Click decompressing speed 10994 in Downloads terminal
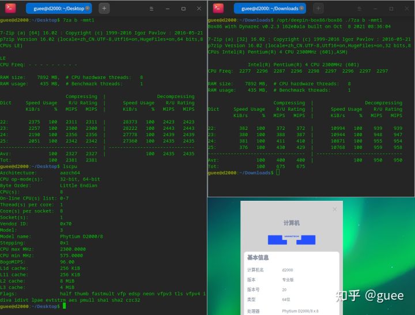The height and width of the screenshot is (315, 415). (338, 128)
